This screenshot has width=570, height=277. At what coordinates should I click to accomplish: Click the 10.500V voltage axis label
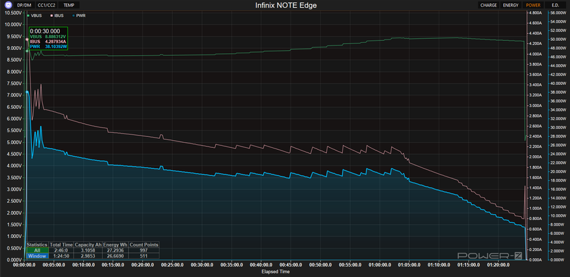coord(13,13)
